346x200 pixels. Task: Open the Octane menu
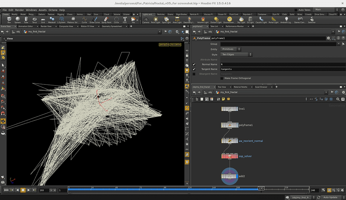click(x=53, y=10)
